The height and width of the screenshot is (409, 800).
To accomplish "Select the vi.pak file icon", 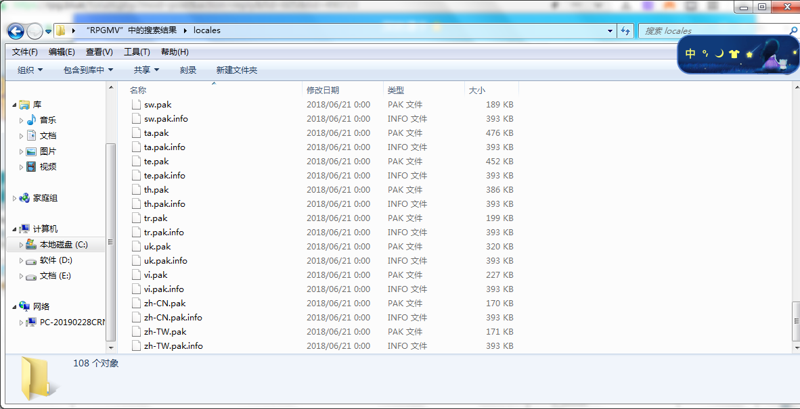I will click(136, 275).
